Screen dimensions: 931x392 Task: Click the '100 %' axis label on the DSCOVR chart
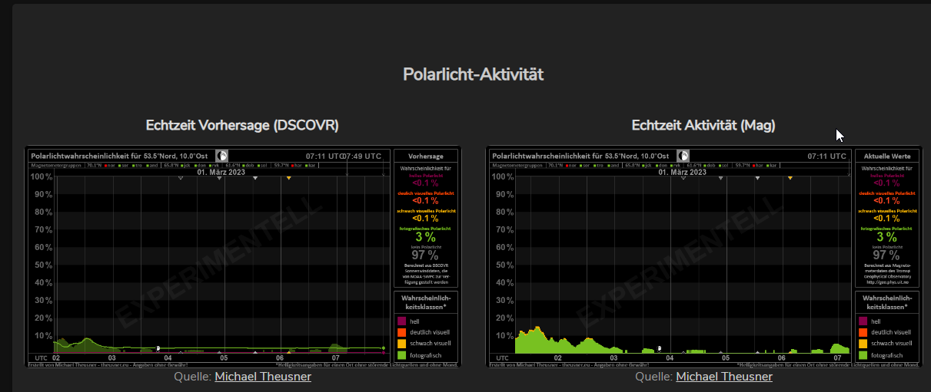click(41, 177)
